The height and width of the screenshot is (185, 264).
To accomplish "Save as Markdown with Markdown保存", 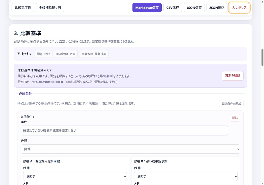I will point(147,7).
